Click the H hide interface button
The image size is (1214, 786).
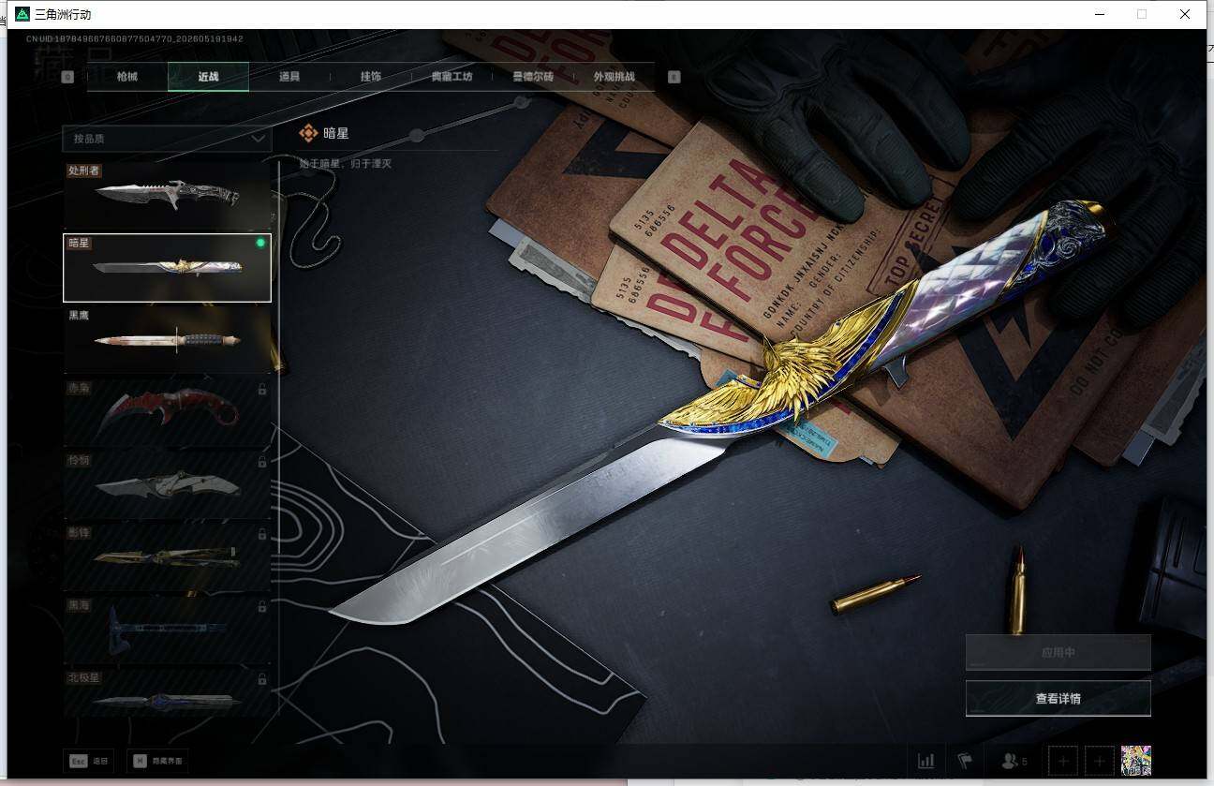[x=157, y=761]
